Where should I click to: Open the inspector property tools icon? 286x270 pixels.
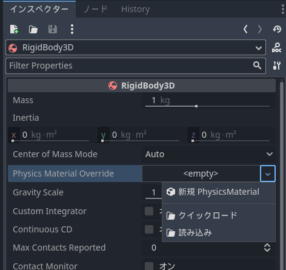click(277, 66)
